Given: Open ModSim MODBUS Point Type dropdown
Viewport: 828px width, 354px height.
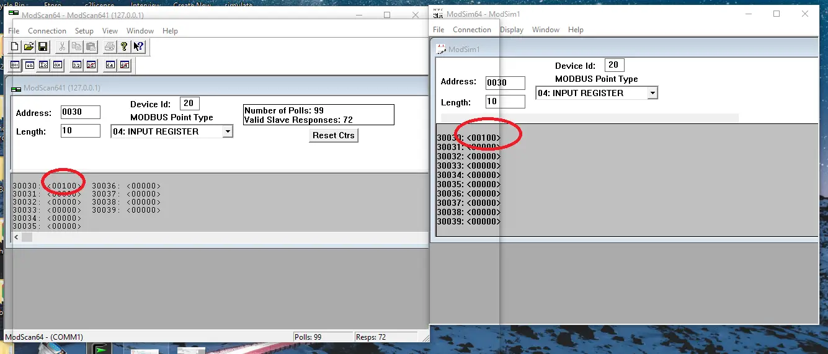Looking at the screenshot, I should [x=652, y=93].
